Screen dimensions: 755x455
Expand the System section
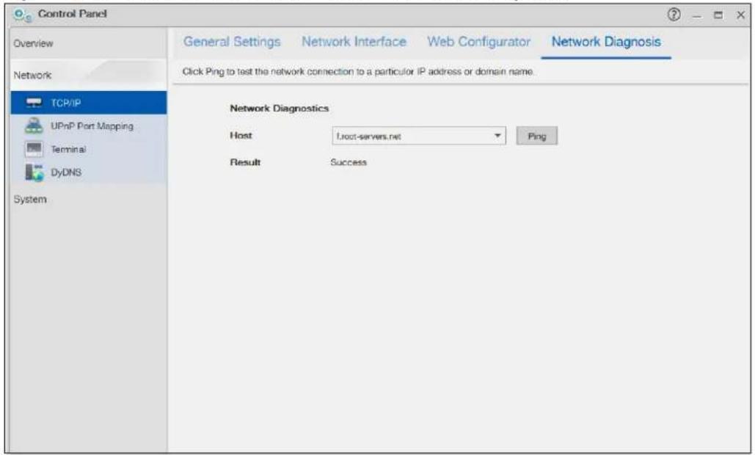(x=89, y=200)
